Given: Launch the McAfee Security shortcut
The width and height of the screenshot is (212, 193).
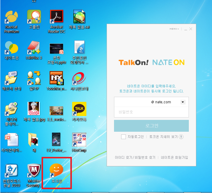Looking at the screenshot, I should coord(34,176).
